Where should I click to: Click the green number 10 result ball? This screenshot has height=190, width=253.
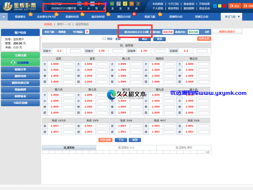112,4
